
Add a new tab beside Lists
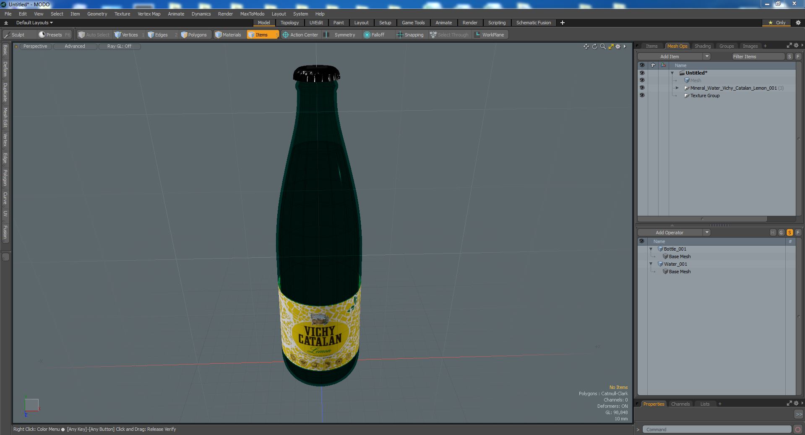pyautogui.click(x=720, y=404)
